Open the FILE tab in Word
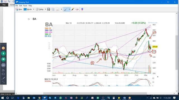 pos(4,5)
